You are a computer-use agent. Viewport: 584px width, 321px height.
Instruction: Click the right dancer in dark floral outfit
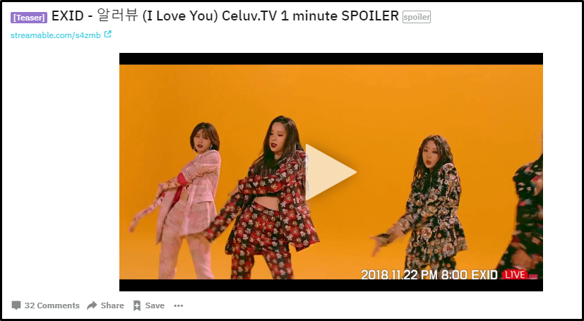[429, 205]
